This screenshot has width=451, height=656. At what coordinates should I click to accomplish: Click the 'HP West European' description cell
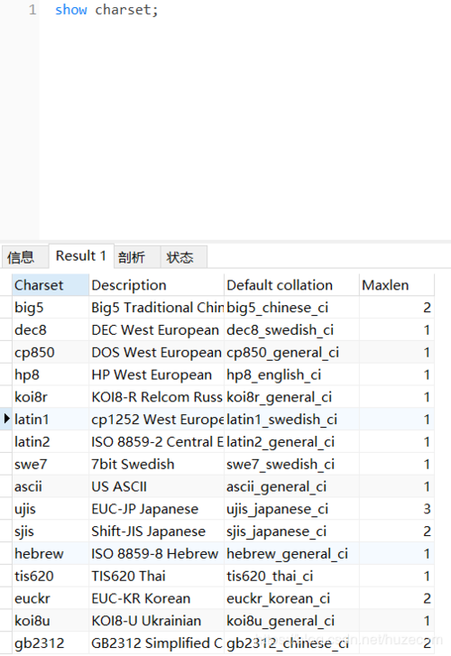[x=156, y=374]
